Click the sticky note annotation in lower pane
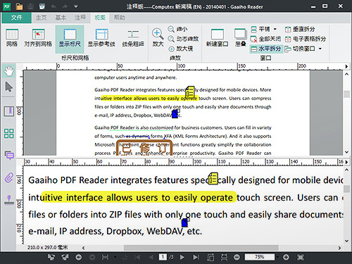This screenshot has height=264, width=352. 213,179
